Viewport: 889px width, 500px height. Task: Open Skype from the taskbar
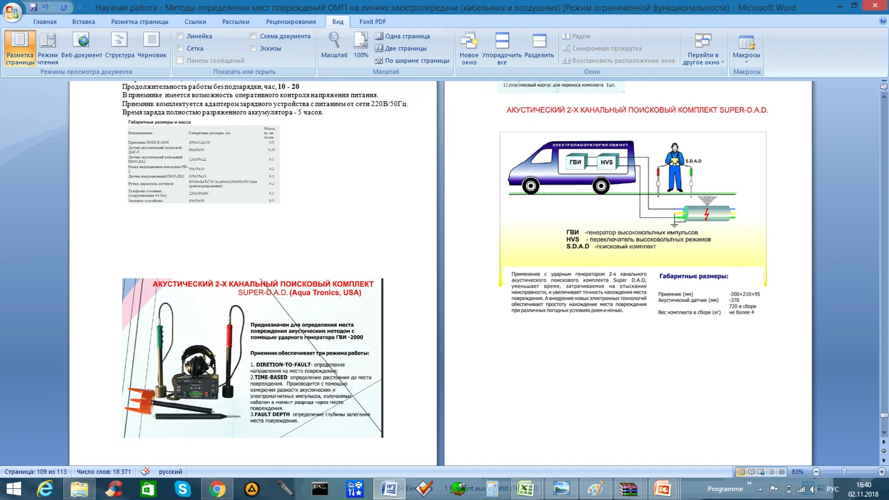pyautogui.click(x=183, y=489)
